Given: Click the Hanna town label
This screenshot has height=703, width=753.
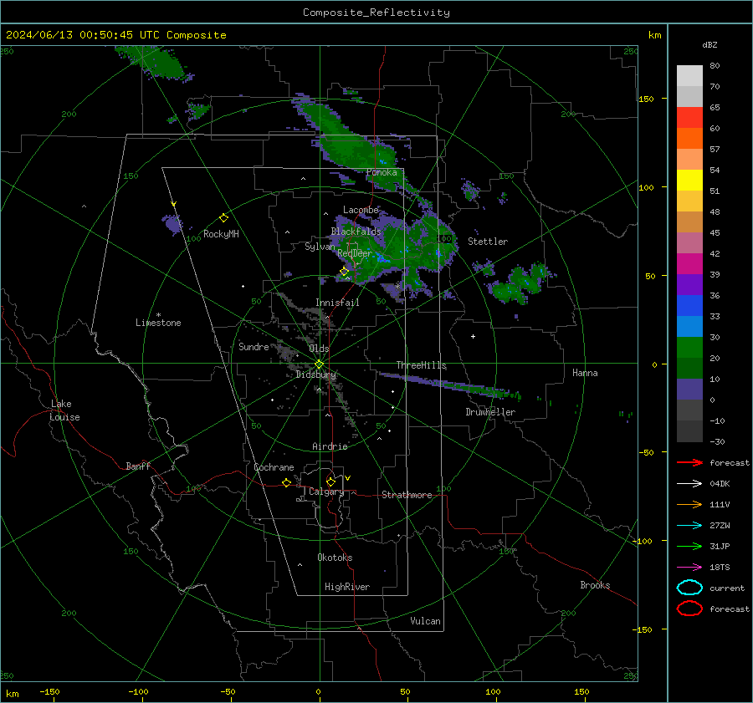Looking at the screenshot, I should (585, 373).
